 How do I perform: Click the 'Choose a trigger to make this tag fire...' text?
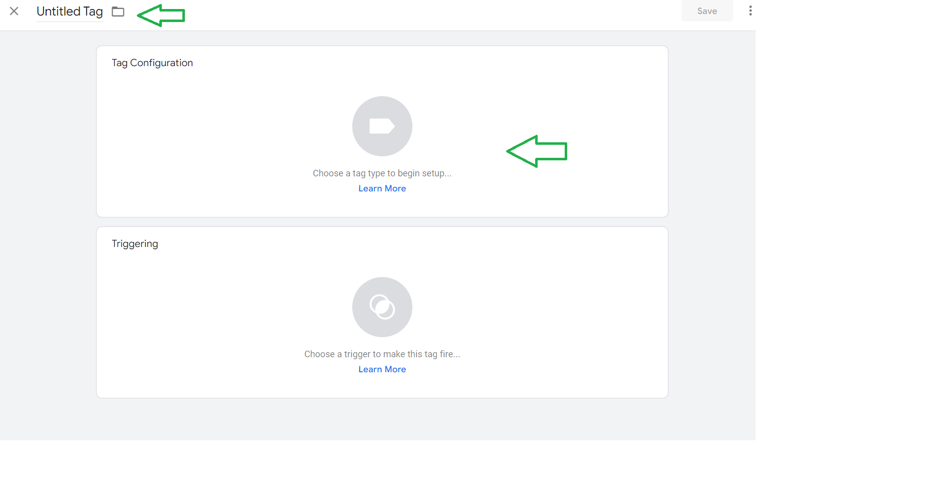click(x=382, y=354)
